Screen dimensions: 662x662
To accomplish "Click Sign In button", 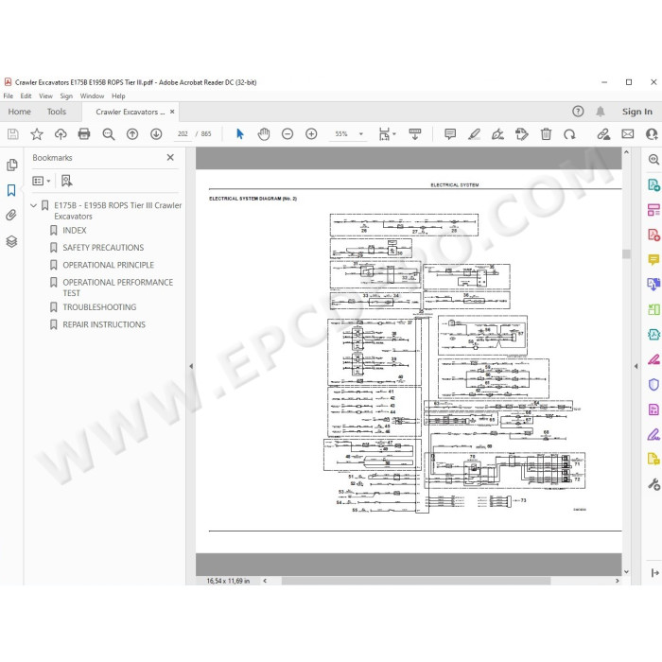I will tap(636, 112).
